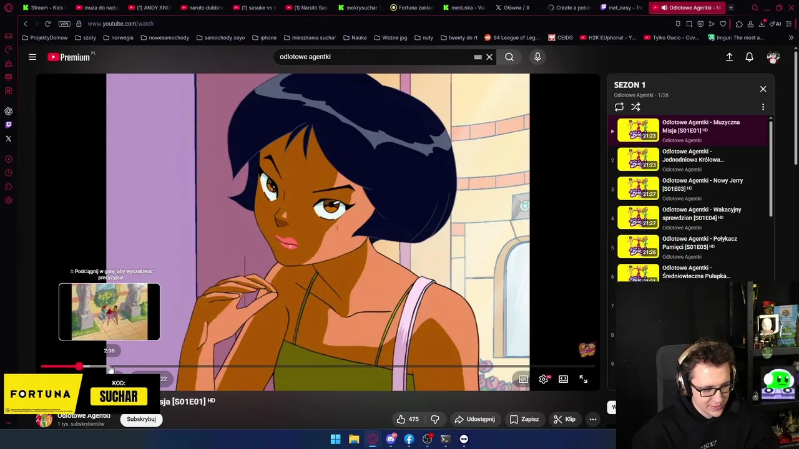Switch to the Stream - Kick browser tab
The width and height of the screenshot is (799, 449).
click(x=44, y=7)
